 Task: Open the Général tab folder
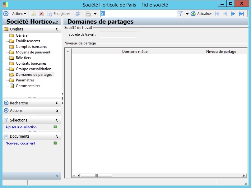point(22,35)
